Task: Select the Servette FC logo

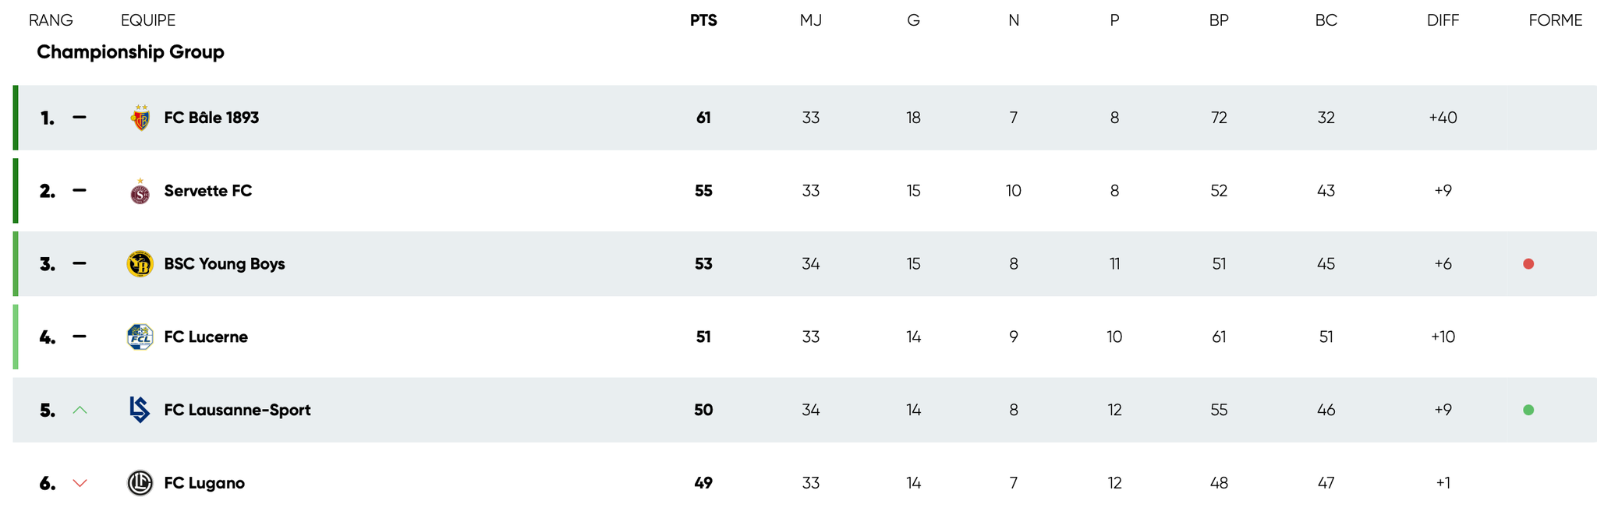Action: [140, 191]
